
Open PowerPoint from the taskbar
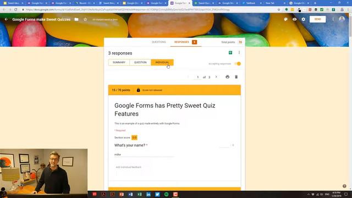(122, 194)
